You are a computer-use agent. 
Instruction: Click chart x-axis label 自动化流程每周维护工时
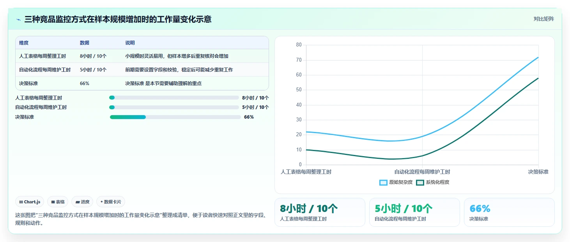pos(422,172)
